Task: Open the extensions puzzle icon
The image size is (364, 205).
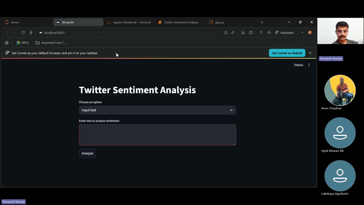Action: click(251, 32)
